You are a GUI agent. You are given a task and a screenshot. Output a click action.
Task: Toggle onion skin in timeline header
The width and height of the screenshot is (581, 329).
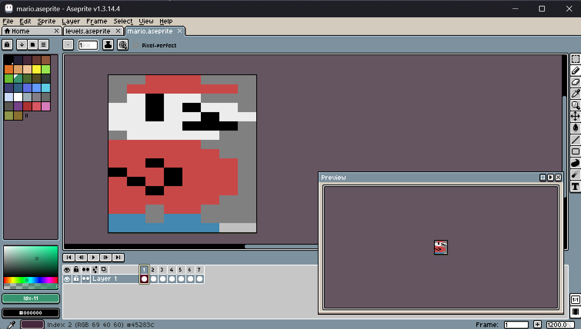[x=104, y=270]
